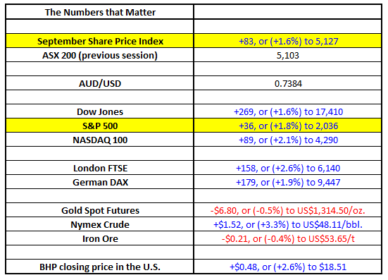Click the Nymex Crude US$48.11/bbl value cell
The image size is (388, 280).
coord(288,224)
